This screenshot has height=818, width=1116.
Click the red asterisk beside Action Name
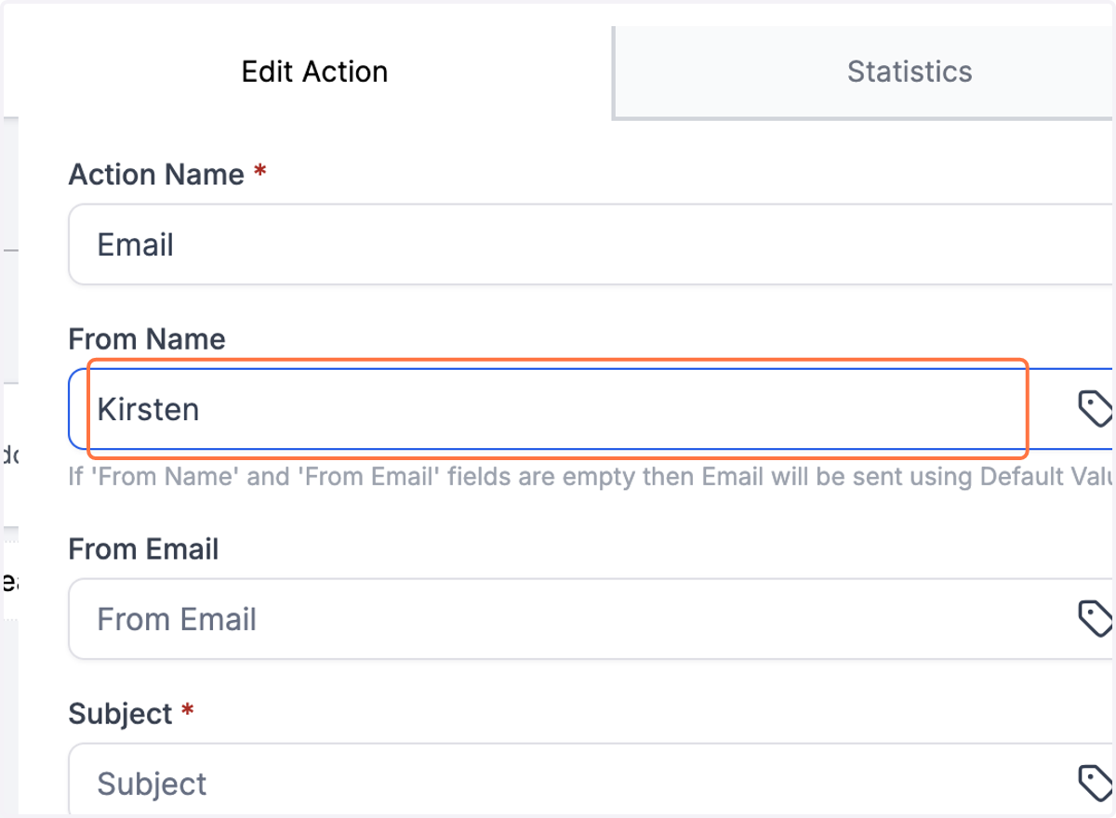click(259, 172)
